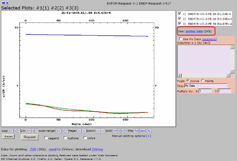Click the Multiply by X field

coord(205,91)
